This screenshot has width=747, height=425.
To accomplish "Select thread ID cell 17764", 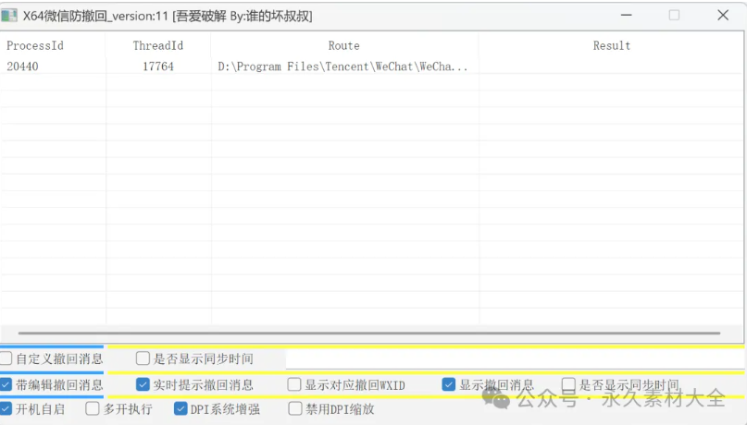I will click(158, 67).
